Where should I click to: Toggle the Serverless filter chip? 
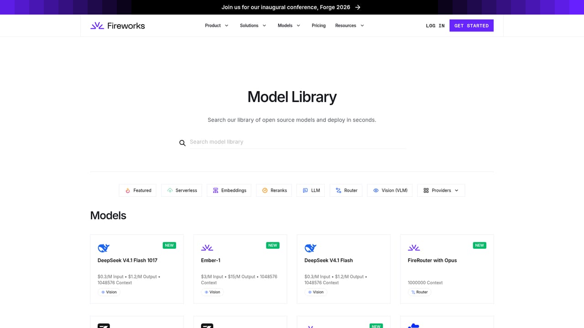pyautogui.click(x=182, y=190)
